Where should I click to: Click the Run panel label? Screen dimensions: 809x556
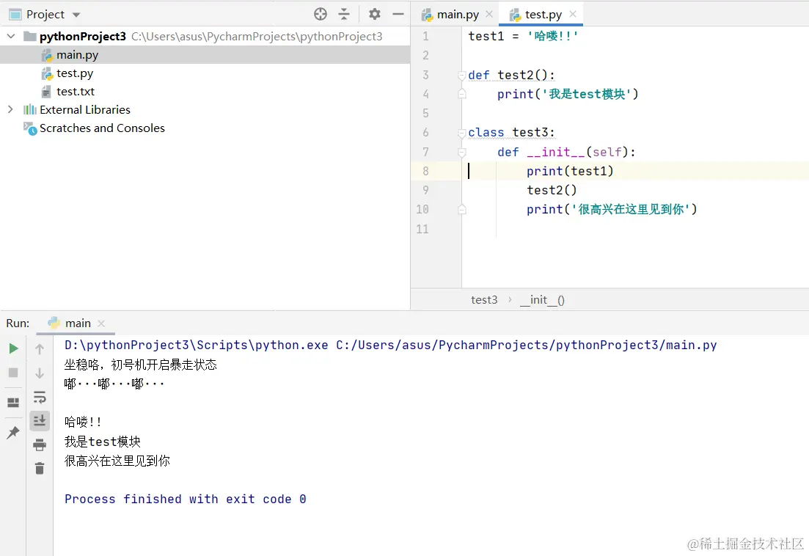click(x=18, y=323)
